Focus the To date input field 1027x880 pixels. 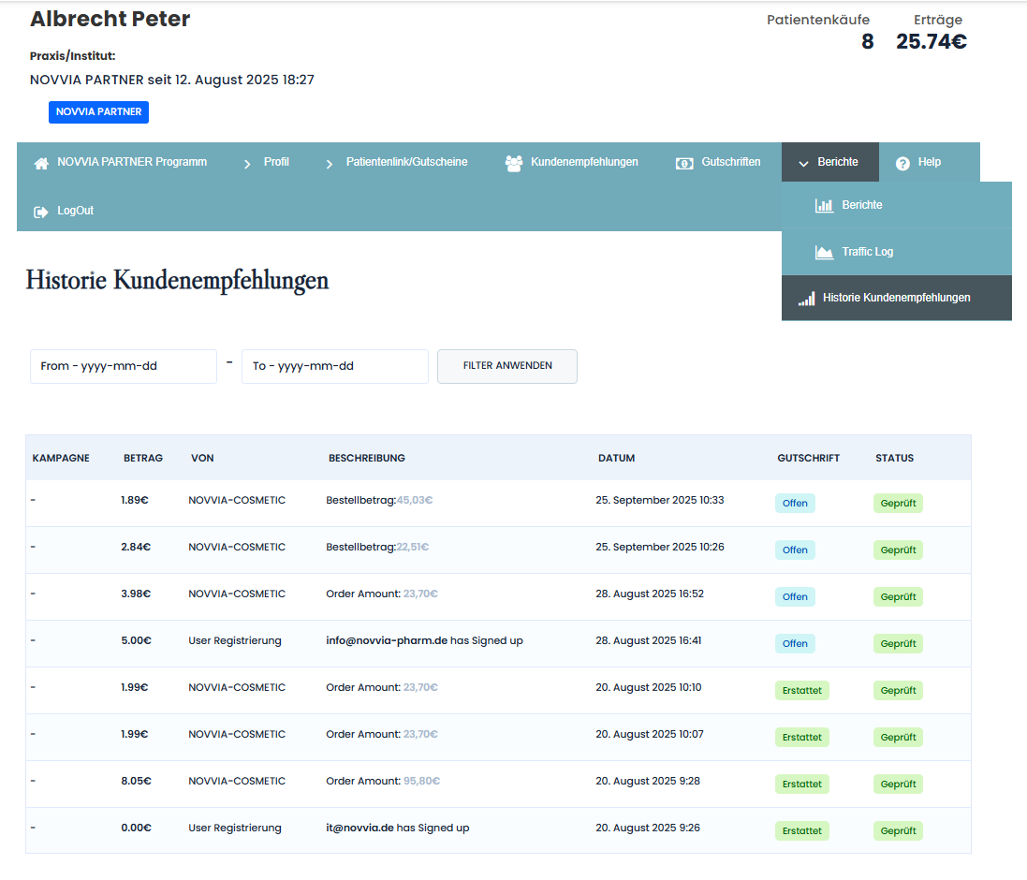tap(334, 366)
